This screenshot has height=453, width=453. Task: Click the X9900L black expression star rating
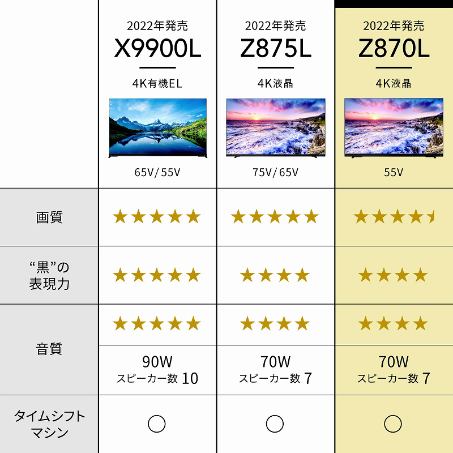[157, 275]
